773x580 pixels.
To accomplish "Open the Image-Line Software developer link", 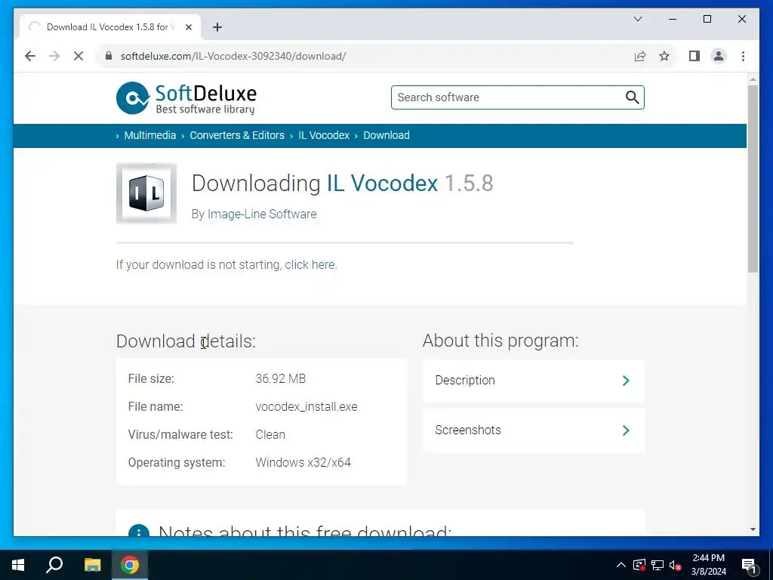I will pos(262,214).
